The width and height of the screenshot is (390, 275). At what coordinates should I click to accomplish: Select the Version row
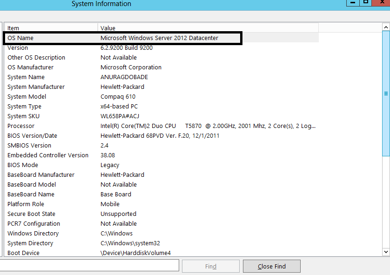click(x=161, y=48)
